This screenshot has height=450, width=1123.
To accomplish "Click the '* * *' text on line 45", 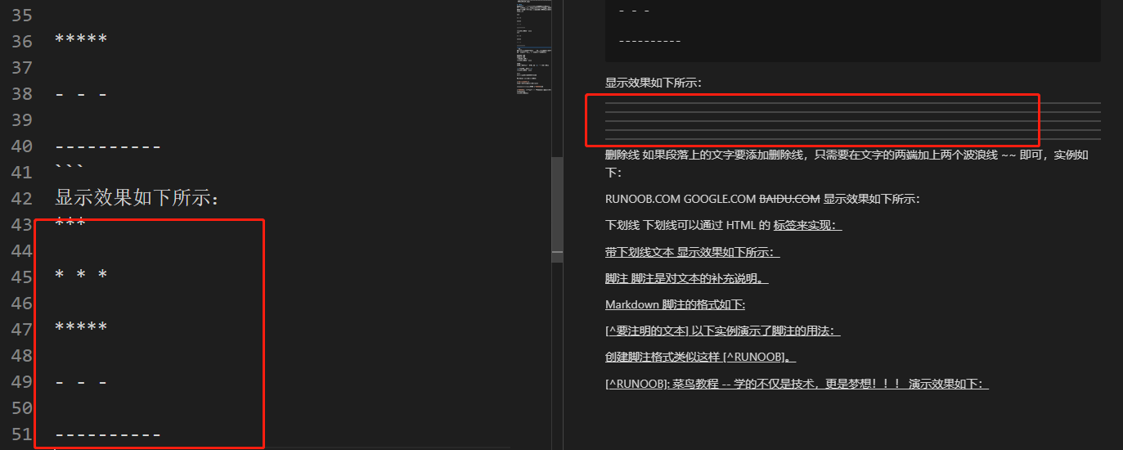I will (x=81, y=275).
